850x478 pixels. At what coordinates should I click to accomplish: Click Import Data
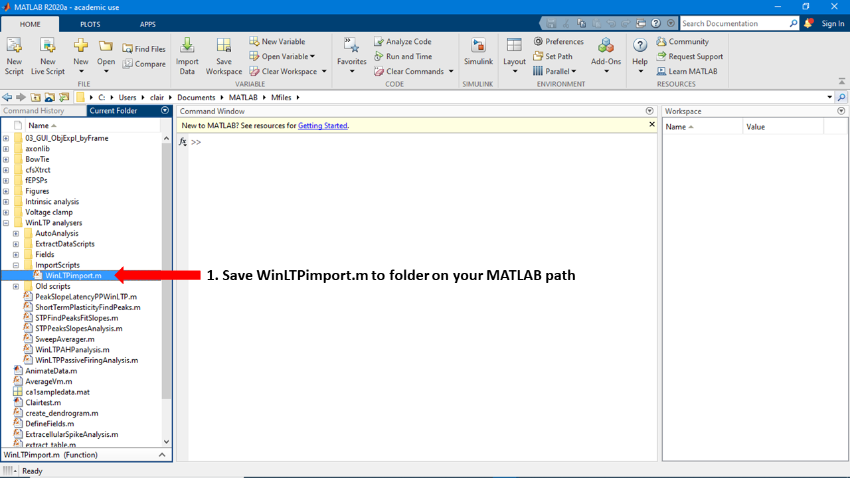[x=187, y=56]
